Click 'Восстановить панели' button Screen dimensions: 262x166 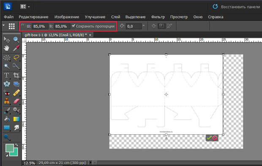pyautogui.click(x=236, y=7)
